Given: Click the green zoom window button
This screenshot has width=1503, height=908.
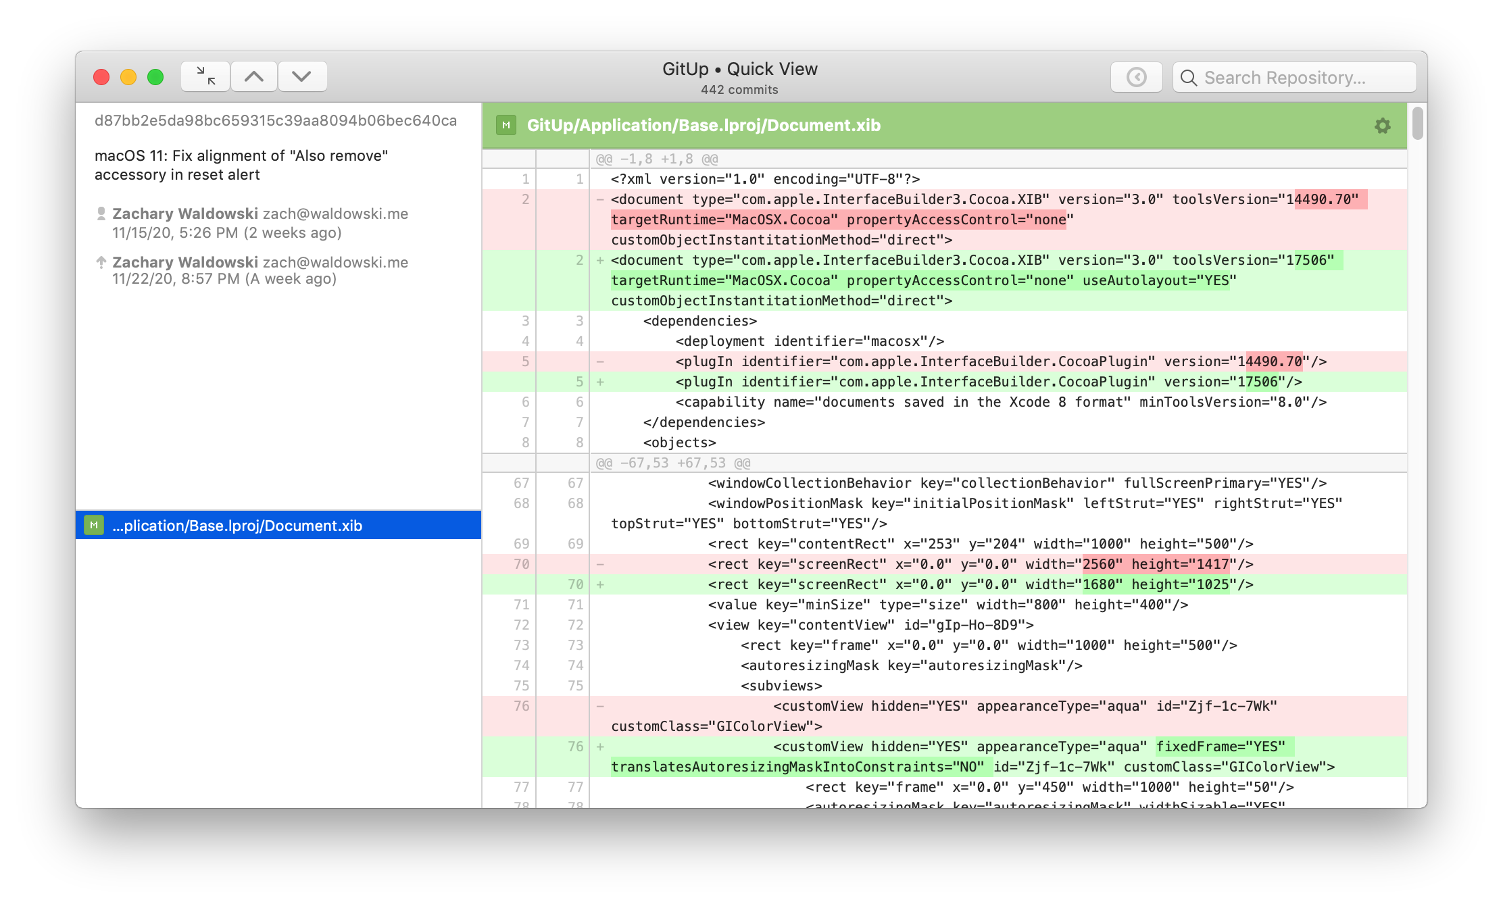Looking at the screenshot, I should click(155, 77).
